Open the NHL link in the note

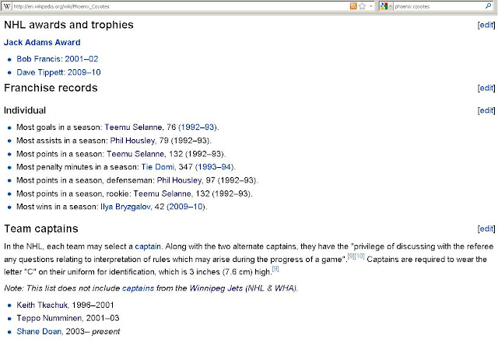pos(256,288)
